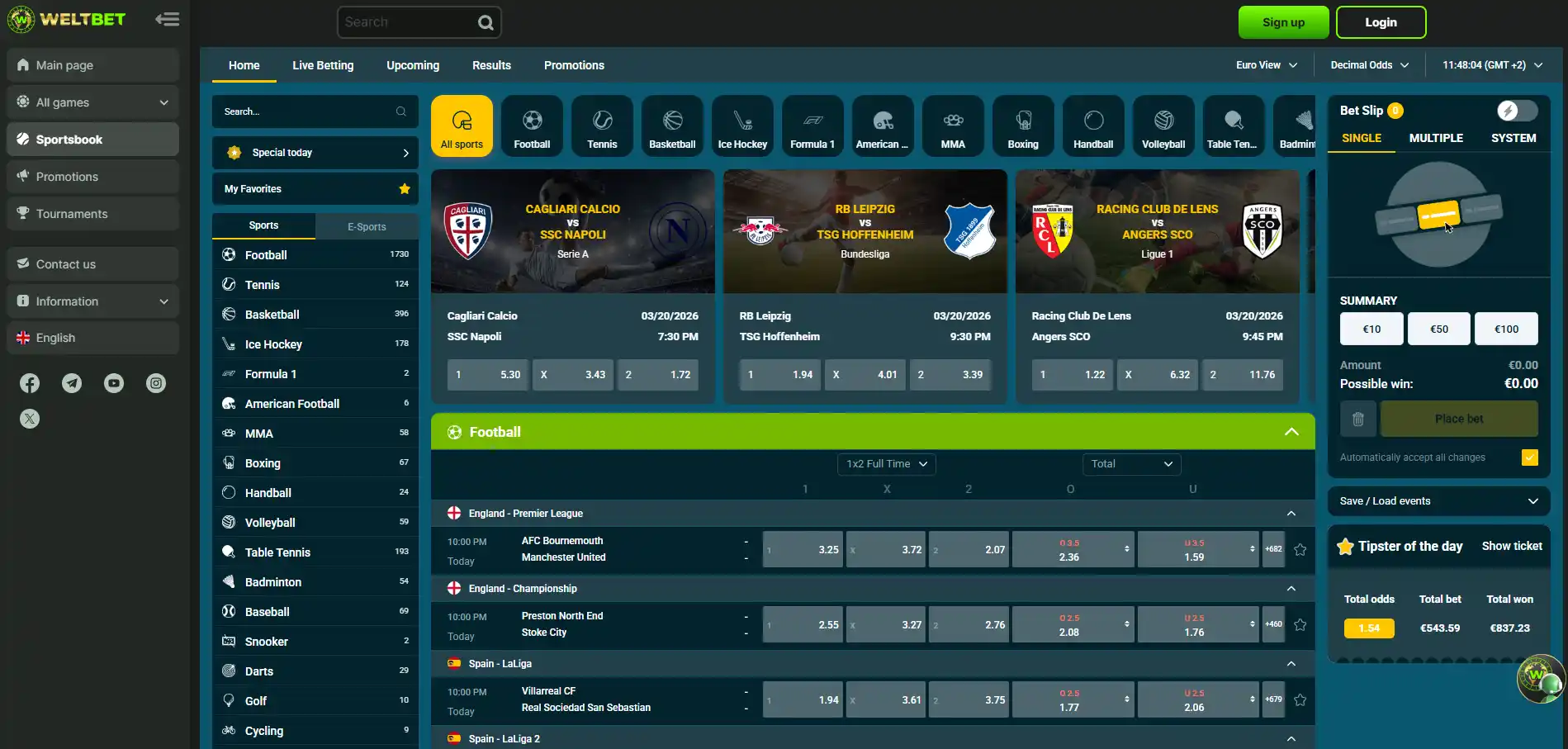Favorite the Bournemouth vs Manchester United match
This screenshot has width=1568, height=749.
tap(1300, 550)
